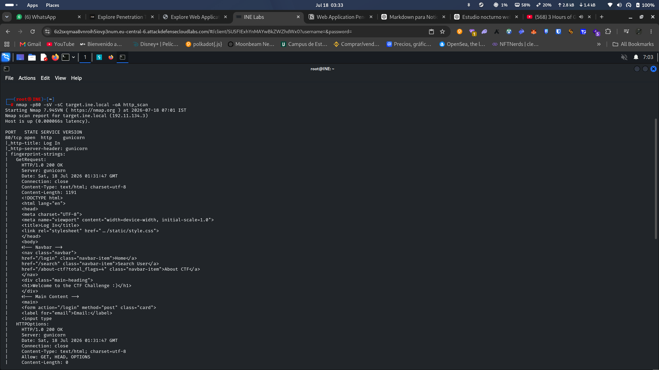Open the OpenSea bookmark
The image size is (659, 370).
click(x=462, y=44)
